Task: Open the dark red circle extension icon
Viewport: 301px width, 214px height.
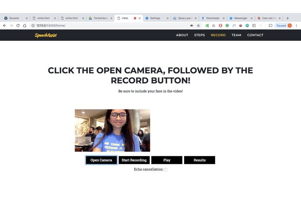Action: pyautogui.click(x=240, y=26)
